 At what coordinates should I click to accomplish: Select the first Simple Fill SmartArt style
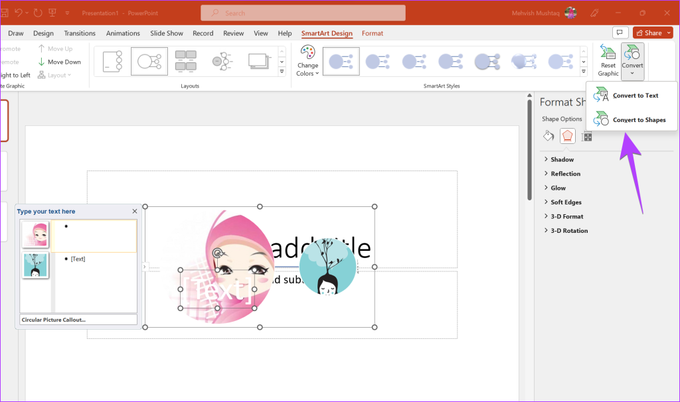click(x=341, y=61)
